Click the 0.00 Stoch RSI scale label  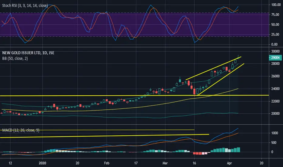coord(274,44)
